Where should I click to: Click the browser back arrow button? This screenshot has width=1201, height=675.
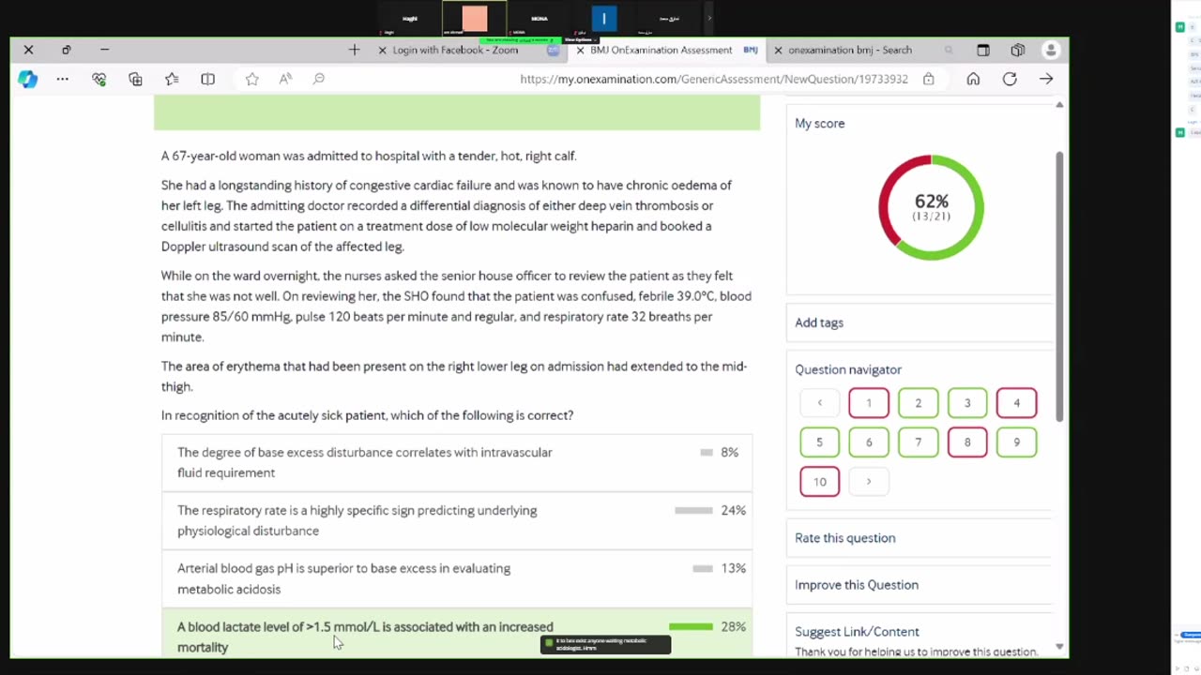(x=1046, y=79)
